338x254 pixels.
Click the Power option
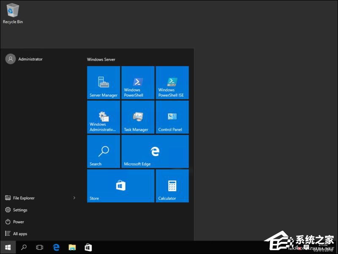[17, 221]
